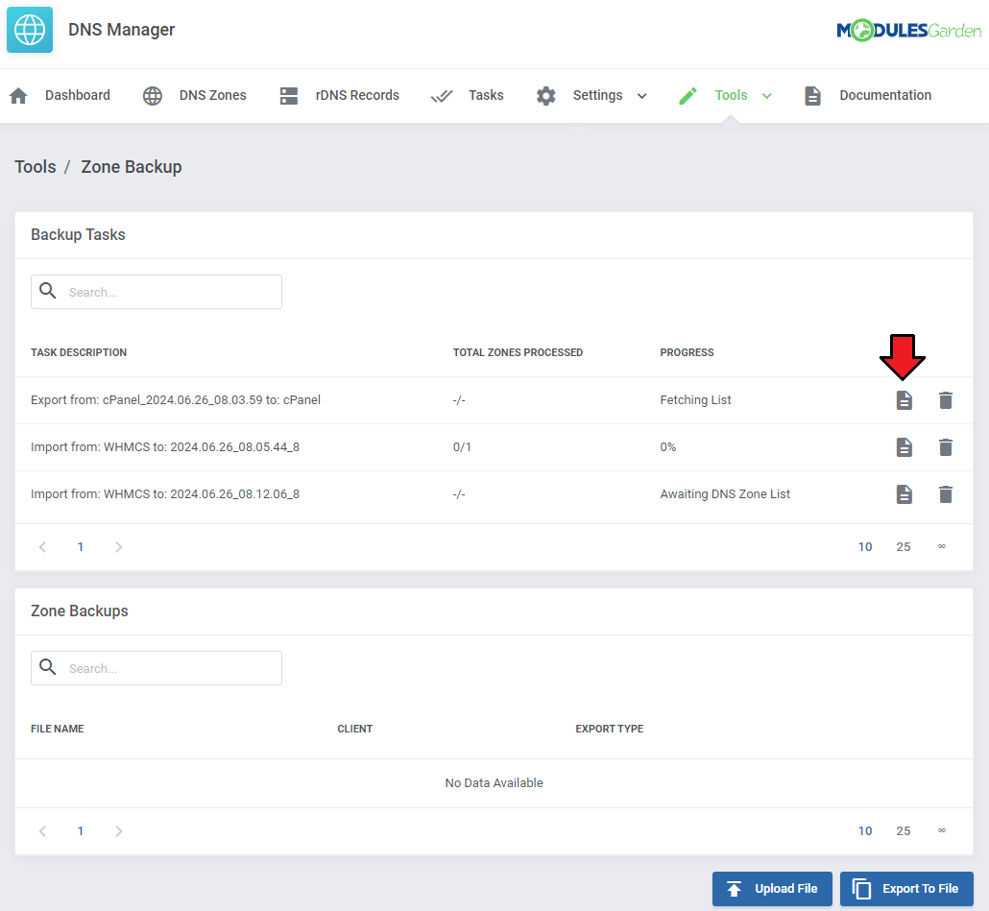Delete Import task 08.05.44_8
The width and height of the screenshot is (989, 911).
coord(946,447)
